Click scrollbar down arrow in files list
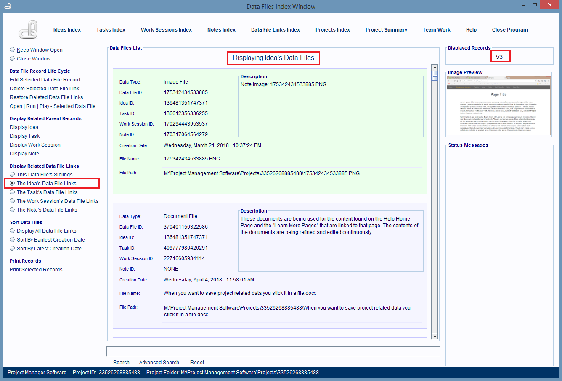 click(435, 336)
